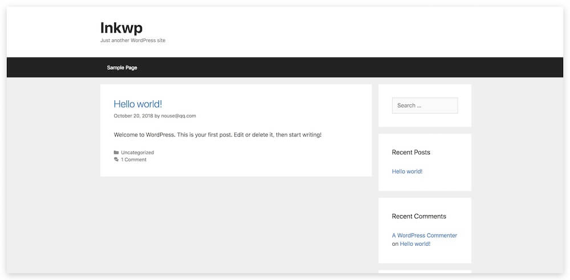
Task: Click the Inkwp site title
Action: 121,27
